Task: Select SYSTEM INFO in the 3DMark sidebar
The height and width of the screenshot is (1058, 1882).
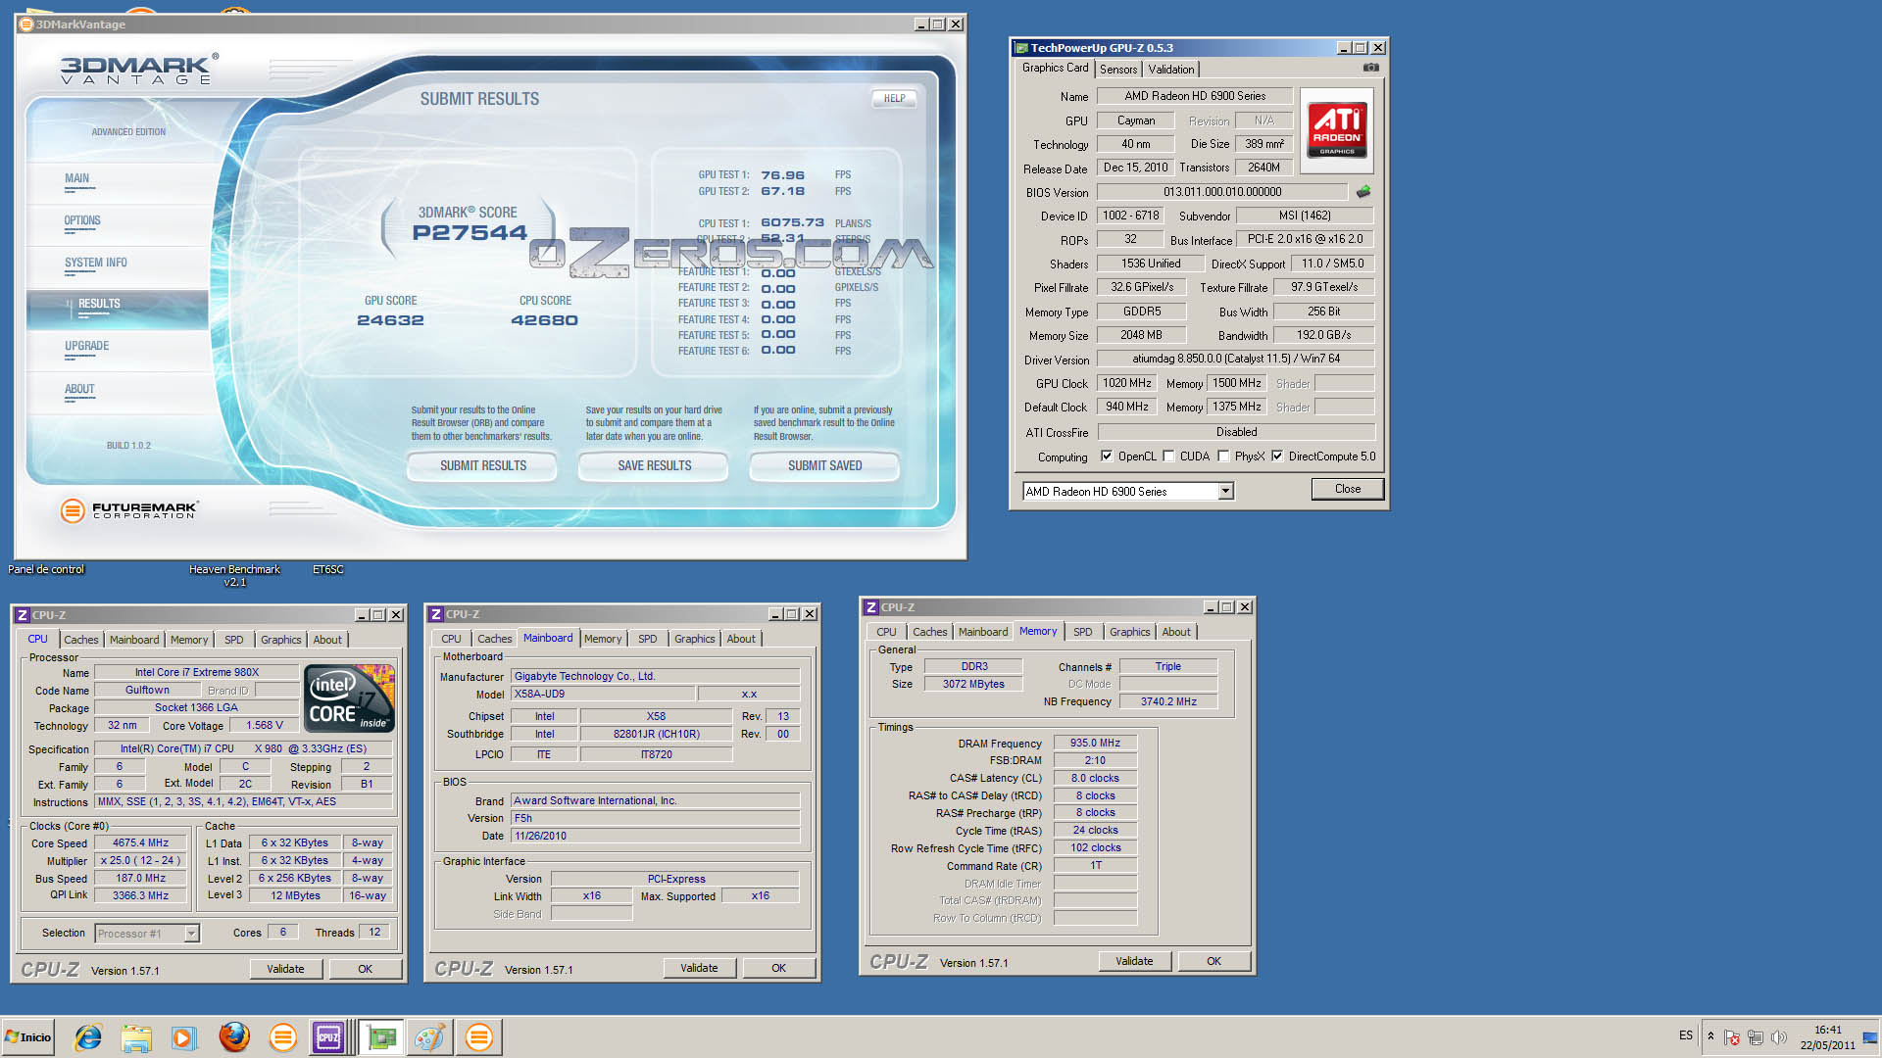Action: tap(95, 263)
